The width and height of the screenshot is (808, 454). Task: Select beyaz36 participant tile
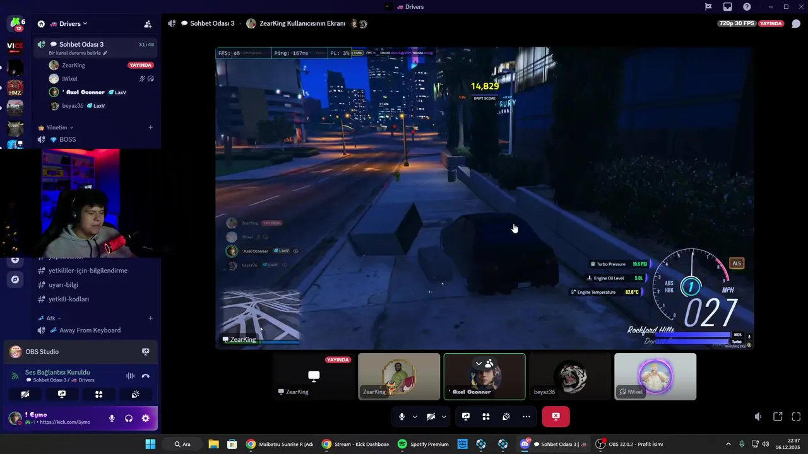click(x=570, y=376)
